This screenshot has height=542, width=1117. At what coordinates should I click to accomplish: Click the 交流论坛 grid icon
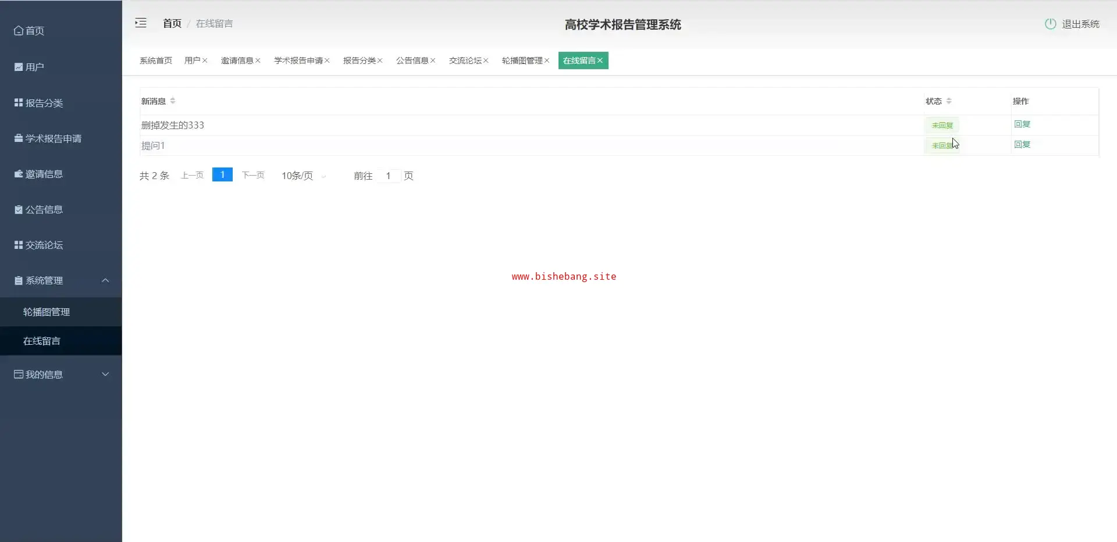[19, 245]
